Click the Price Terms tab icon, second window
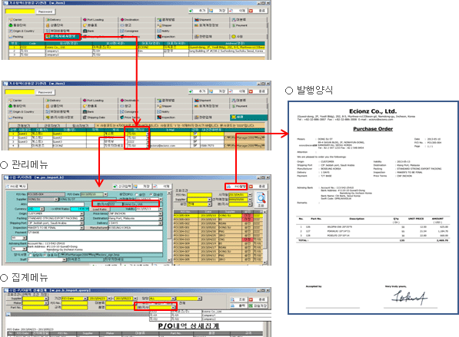This screenshot has height=337, width=459. (x=122, y=117)
